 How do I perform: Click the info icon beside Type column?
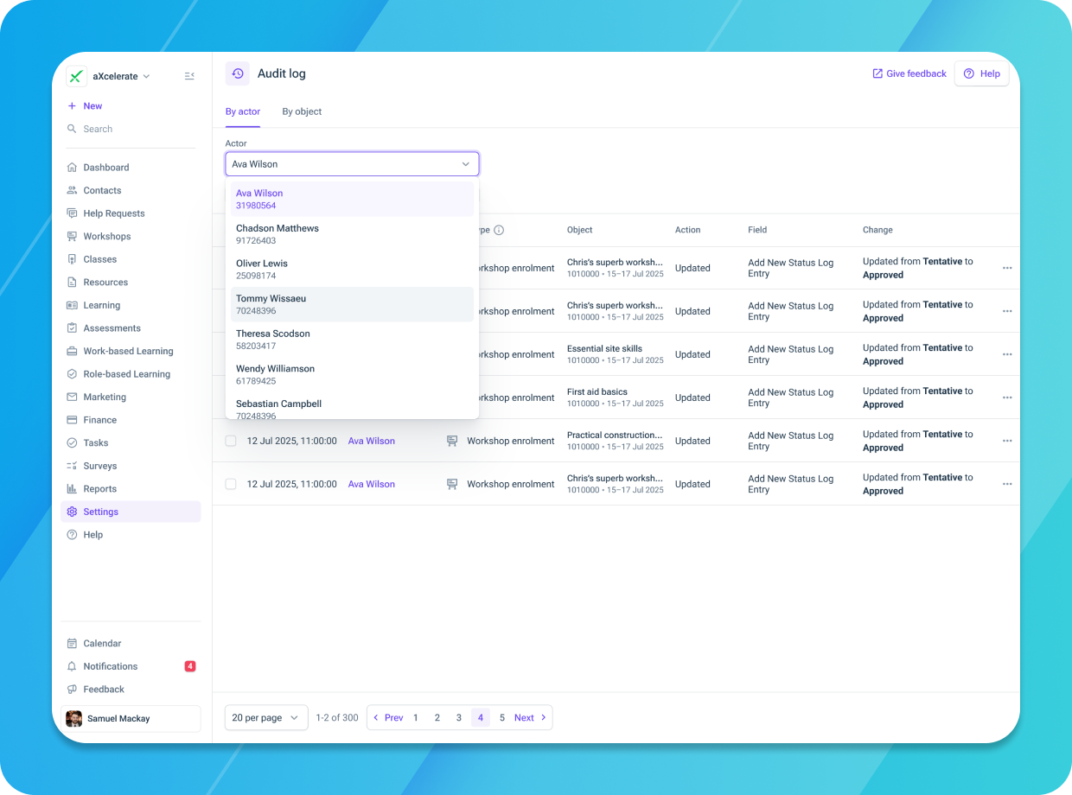click(x=499, y=231)
